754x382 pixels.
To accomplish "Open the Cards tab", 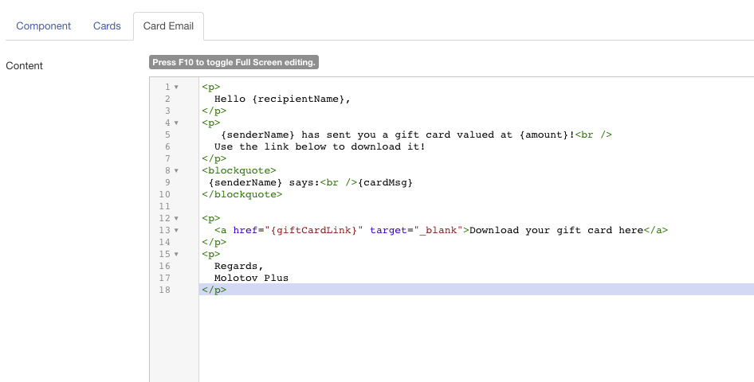I will 107,26.
